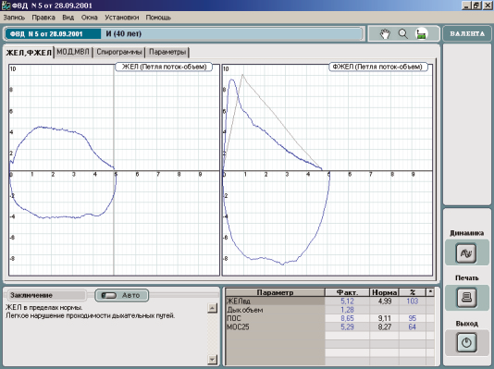Restore the ФВД window size
This screenshot has height=369, width=494.
[476, 6]
